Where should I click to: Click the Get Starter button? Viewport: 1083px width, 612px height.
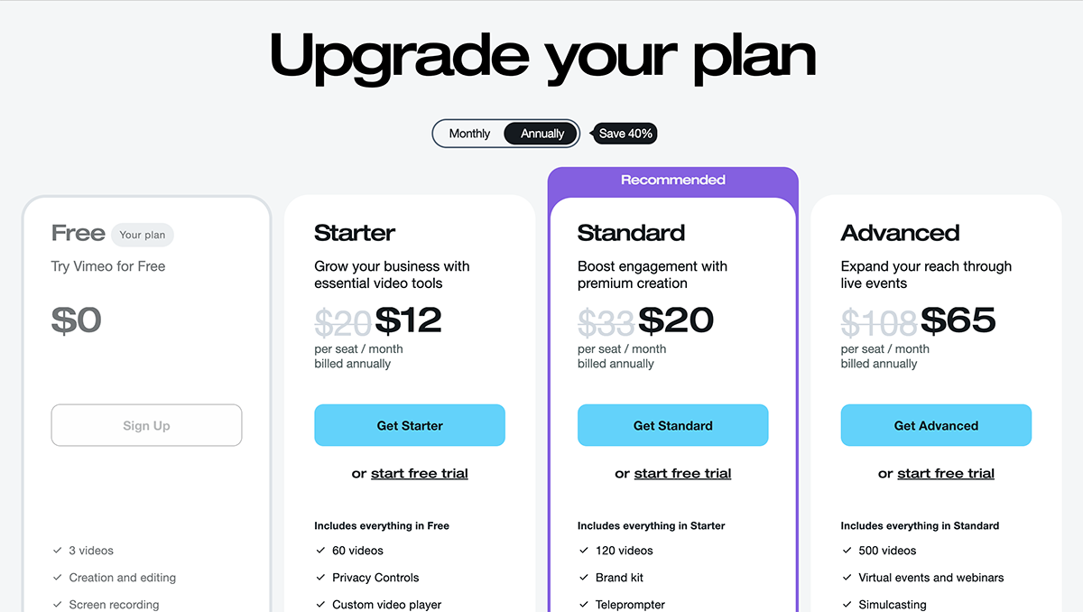410,425
